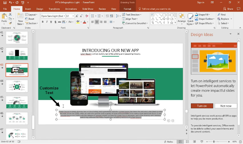Decrease list indent level
Image resolution: width=243 pixels, height=144 pixels.
(107, 16)
